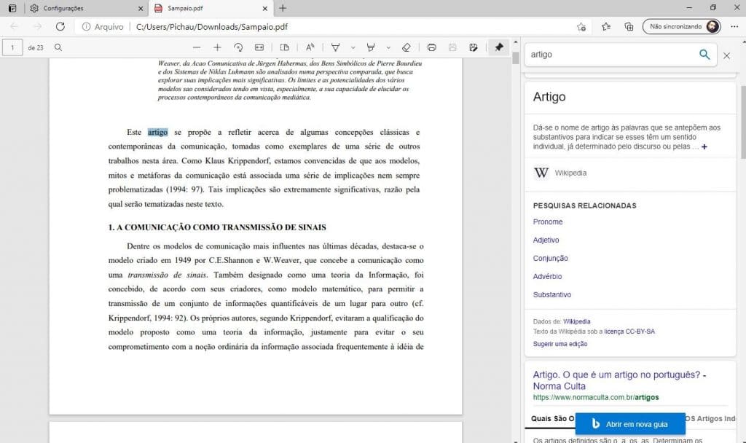Viewport: 746px width, 443px height.
Task: Open the Favorites list
Action: [x=605, y=27]
